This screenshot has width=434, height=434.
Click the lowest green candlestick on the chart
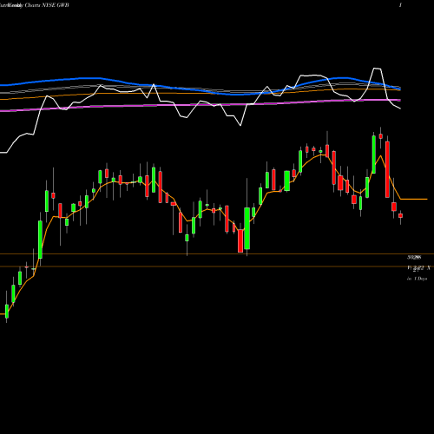7,311
